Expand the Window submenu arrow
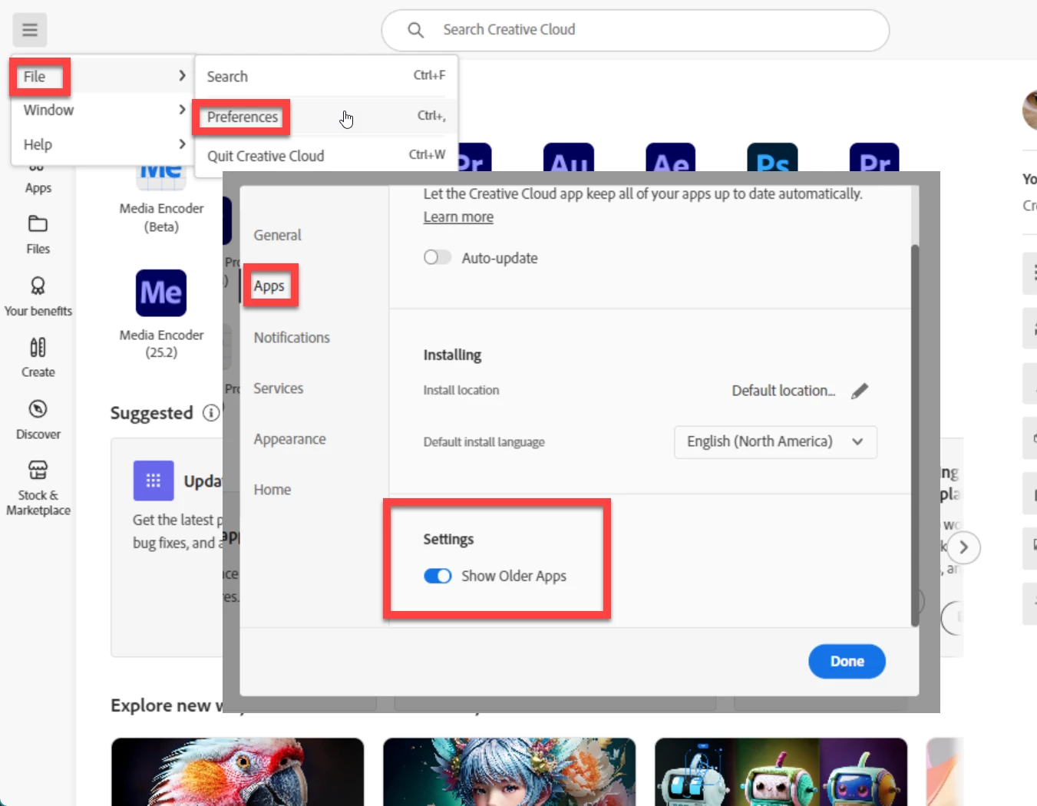The height and width of the screenshot is (806, 1037). pyautogui.click(x=182, y=110)
